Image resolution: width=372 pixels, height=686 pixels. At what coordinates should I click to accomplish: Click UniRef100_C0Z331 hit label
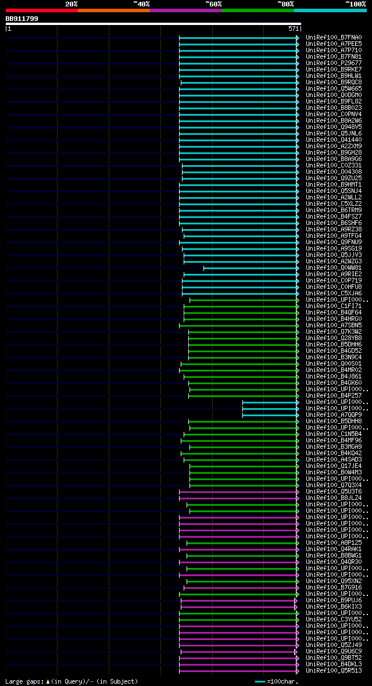334,165
